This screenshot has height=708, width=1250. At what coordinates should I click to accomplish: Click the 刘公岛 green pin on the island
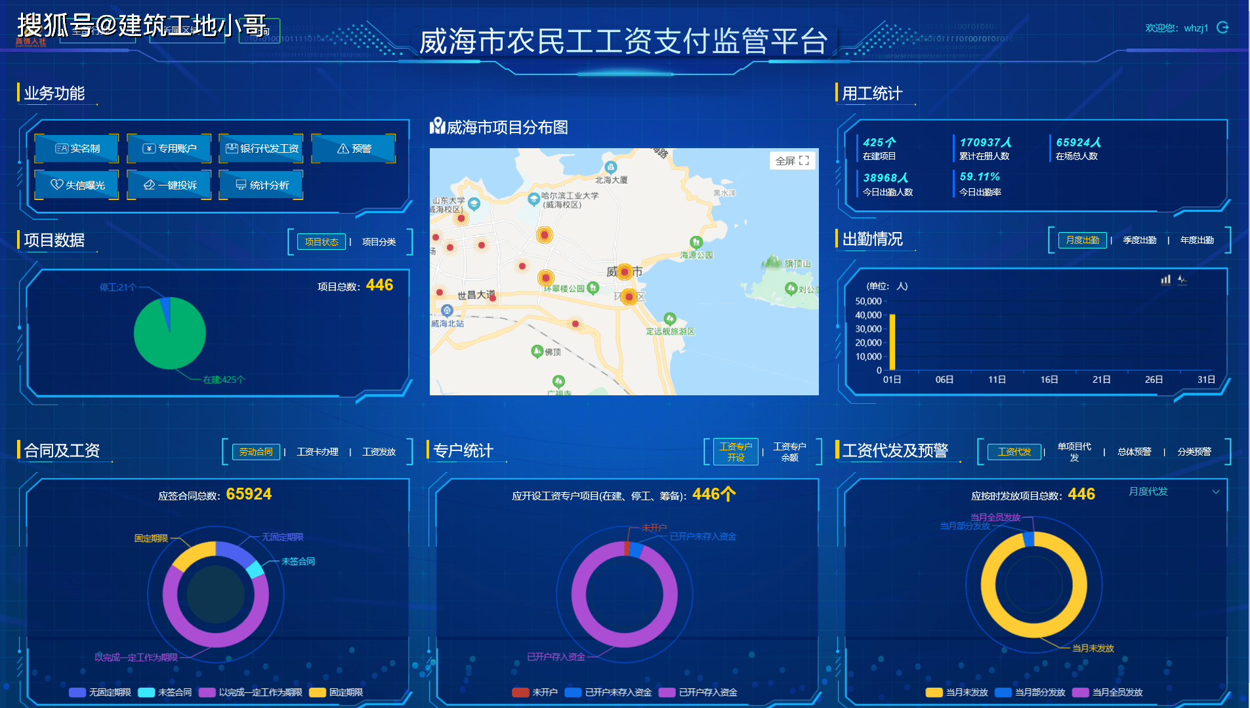791,288
